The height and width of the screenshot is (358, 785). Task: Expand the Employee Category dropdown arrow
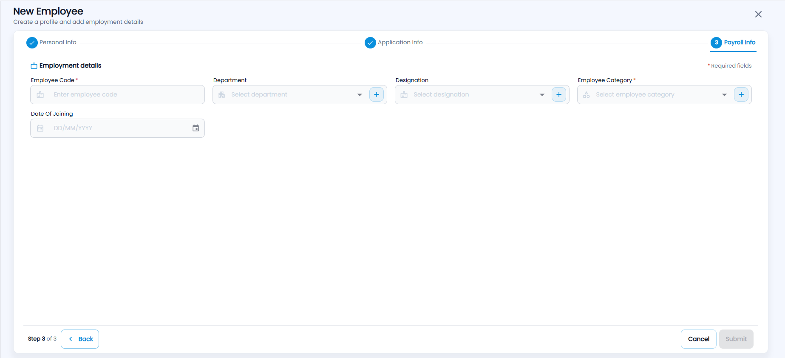[x=724, y=95]
